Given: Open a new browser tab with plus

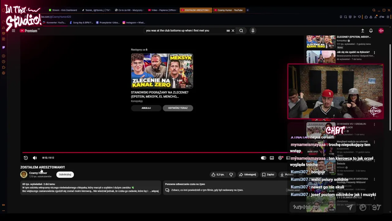Looking at the screenshot, I should [248, 10].
